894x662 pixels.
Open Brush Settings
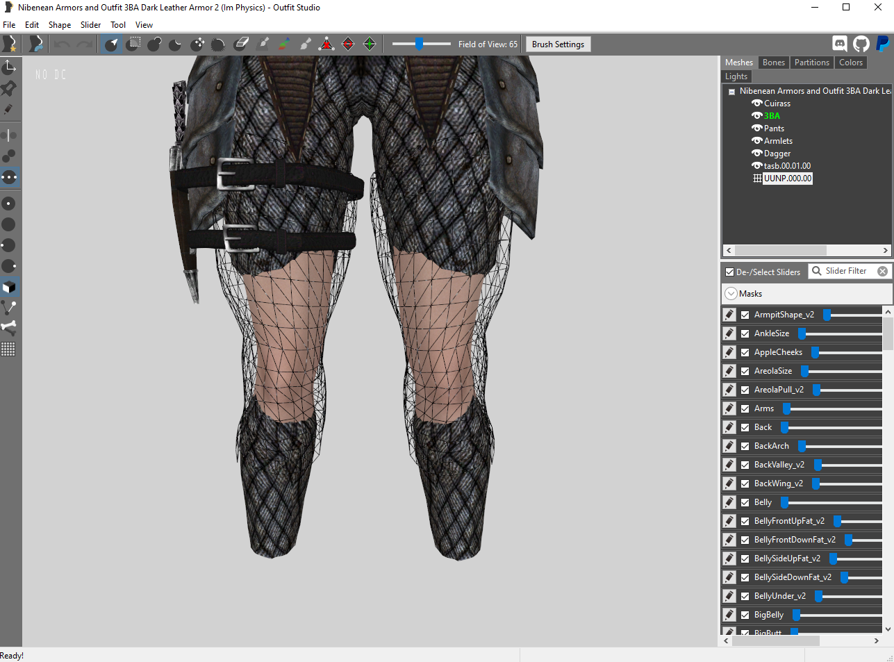[558, 44]
